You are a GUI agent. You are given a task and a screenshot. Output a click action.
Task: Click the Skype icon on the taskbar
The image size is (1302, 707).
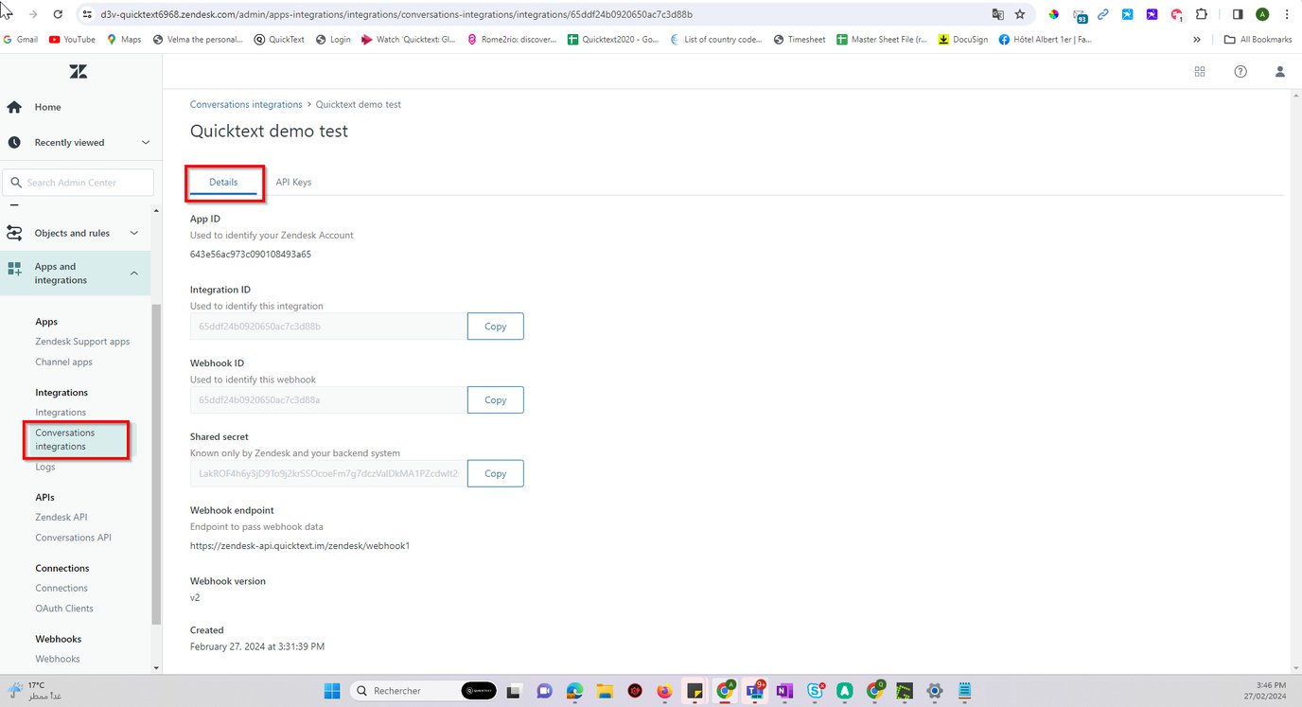click(815, 691)
